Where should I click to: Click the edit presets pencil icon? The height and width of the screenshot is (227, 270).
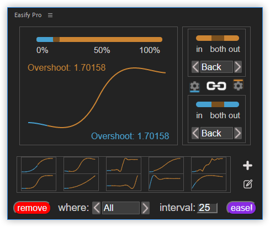click(248, 184)
